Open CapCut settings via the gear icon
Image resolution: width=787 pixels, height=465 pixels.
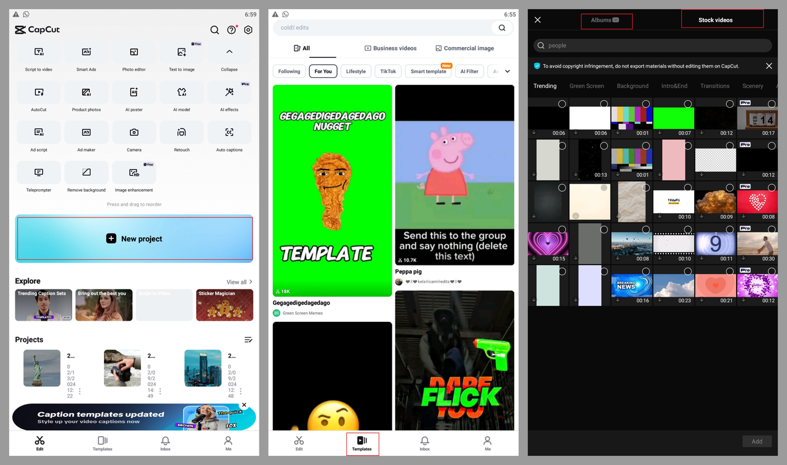click(248, 29)
